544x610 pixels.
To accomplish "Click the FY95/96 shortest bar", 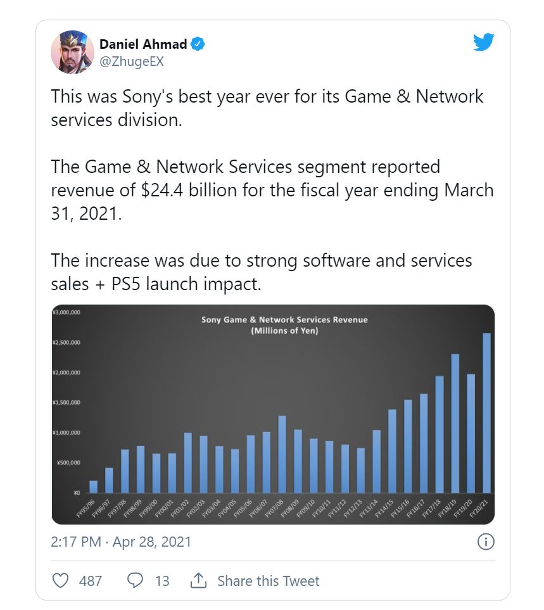I will tap(93, 486).
